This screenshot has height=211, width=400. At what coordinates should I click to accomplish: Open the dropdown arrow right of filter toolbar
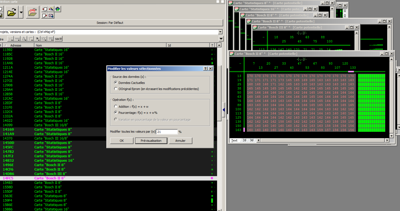point(221,39)
